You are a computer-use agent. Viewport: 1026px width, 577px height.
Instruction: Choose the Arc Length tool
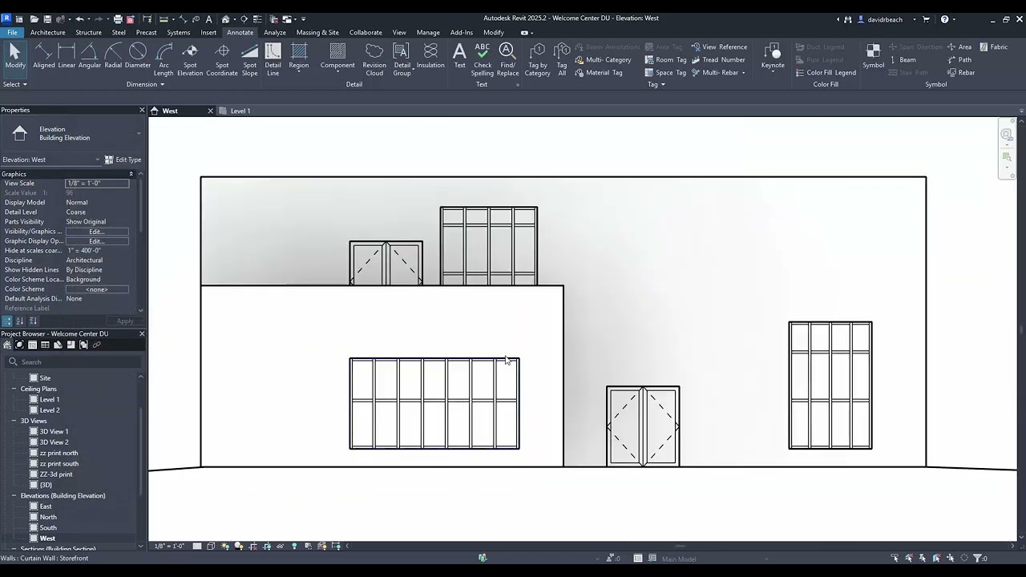(164, 59)
